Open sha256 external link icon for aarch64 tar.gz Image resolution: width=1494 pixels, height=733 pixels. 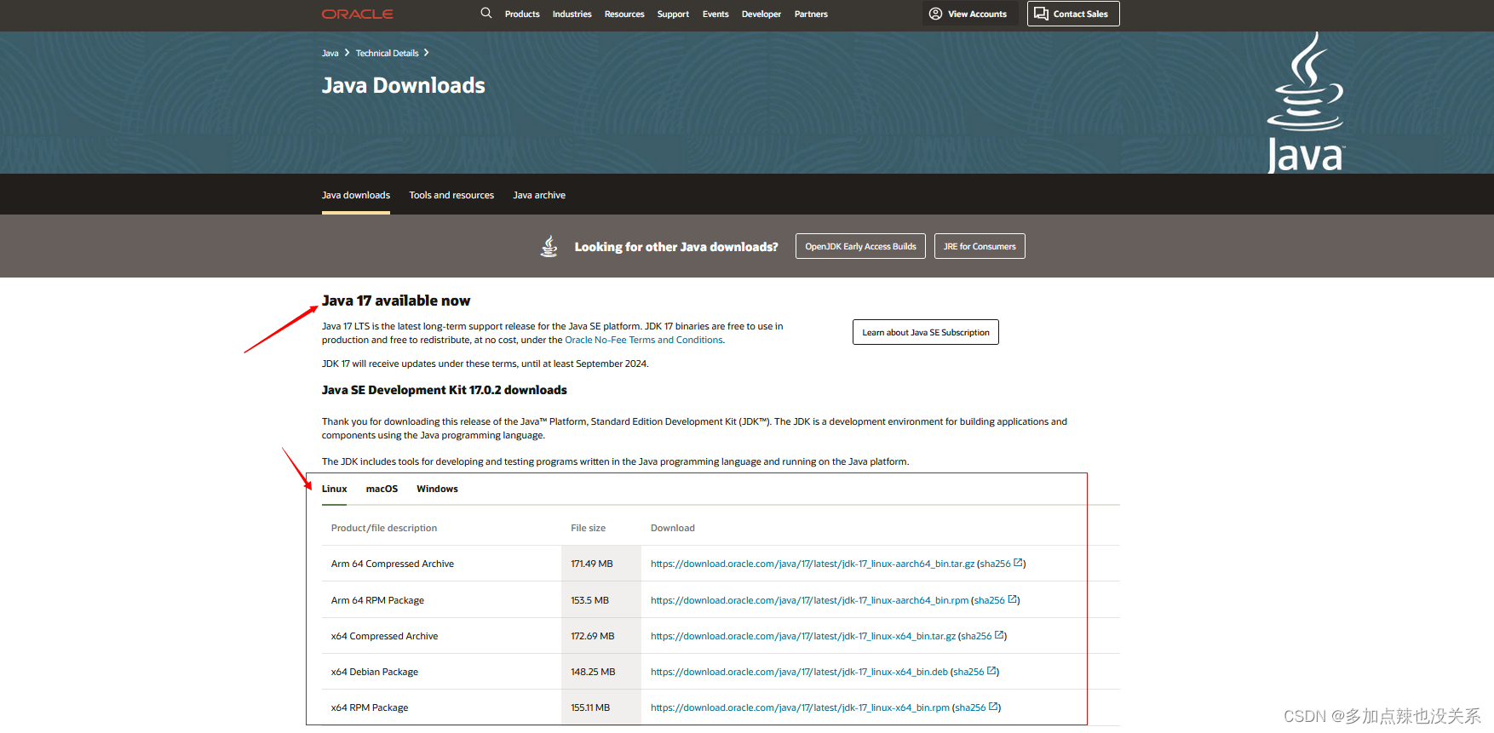[1018, 563]
